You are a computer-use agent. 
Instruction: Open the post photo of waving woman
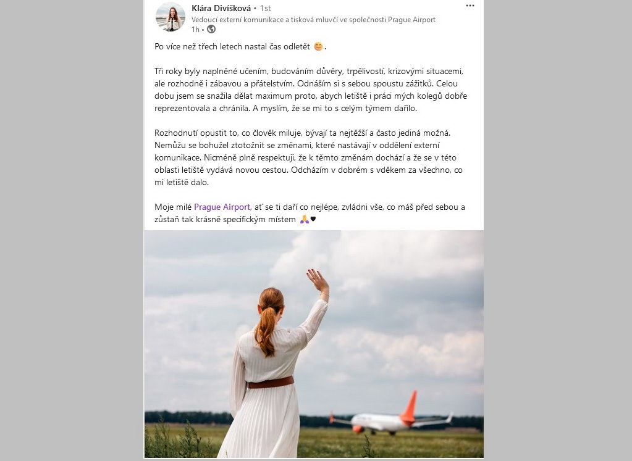[x=314, y=344]
